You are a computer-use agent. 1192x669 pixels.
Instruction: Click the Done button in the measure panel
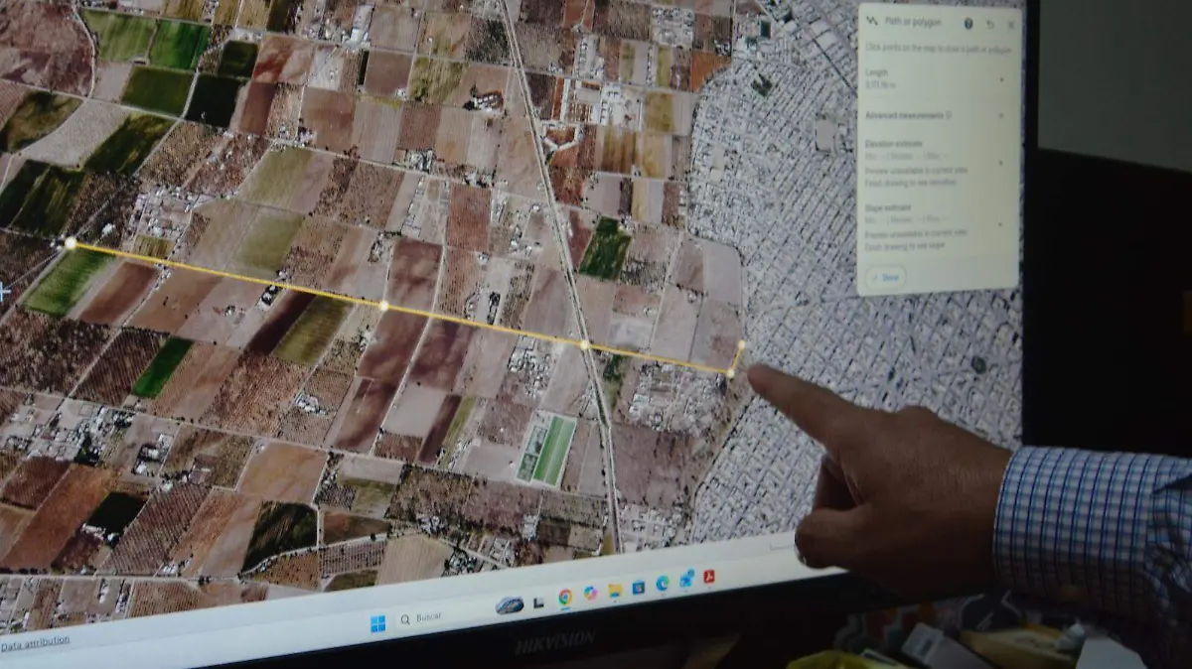884,277
